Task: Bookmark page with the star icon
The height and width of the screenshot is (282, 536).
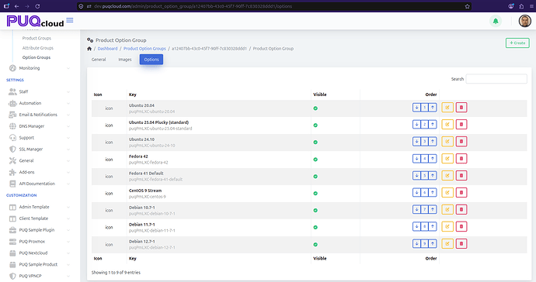Action: [468, 6]
